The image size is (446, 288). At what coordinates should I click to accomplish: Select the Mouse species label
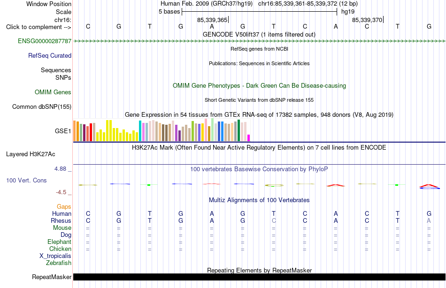62,228
